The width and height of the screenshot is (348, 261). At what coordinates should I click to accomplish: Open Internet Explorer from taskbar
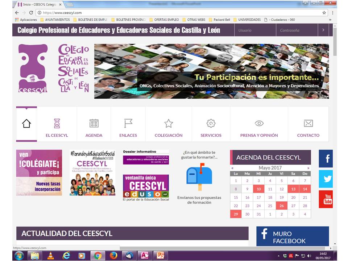(66, 256)
